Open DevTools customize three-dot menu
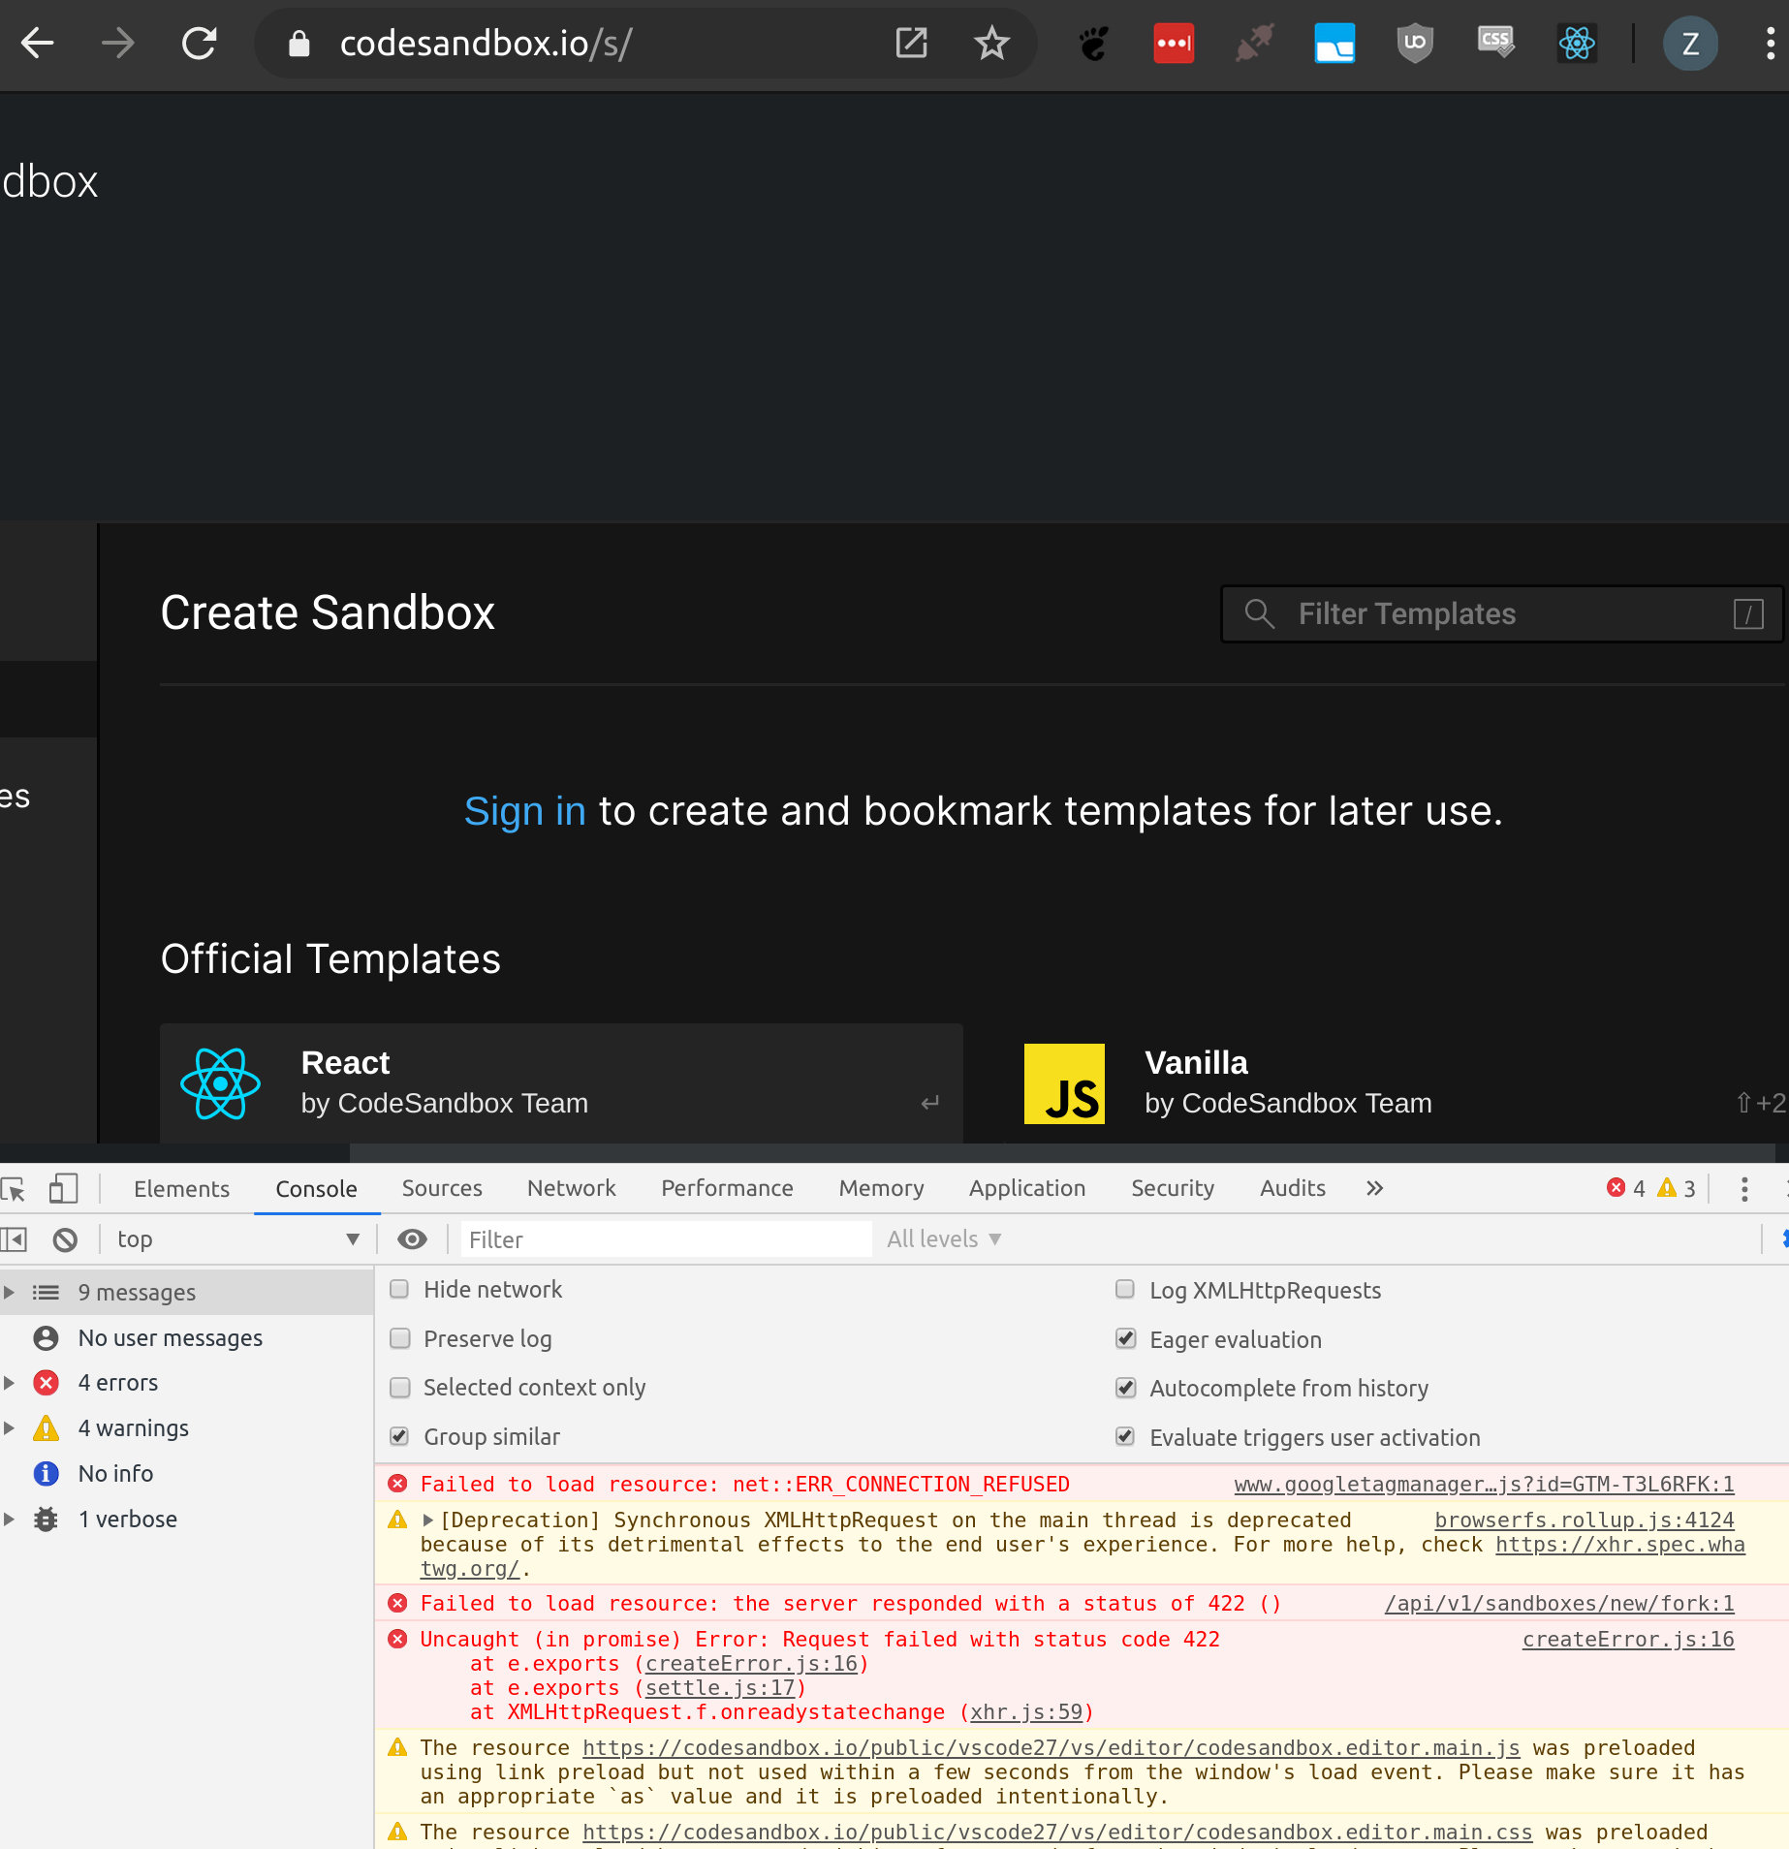 click(1743, 1189)
